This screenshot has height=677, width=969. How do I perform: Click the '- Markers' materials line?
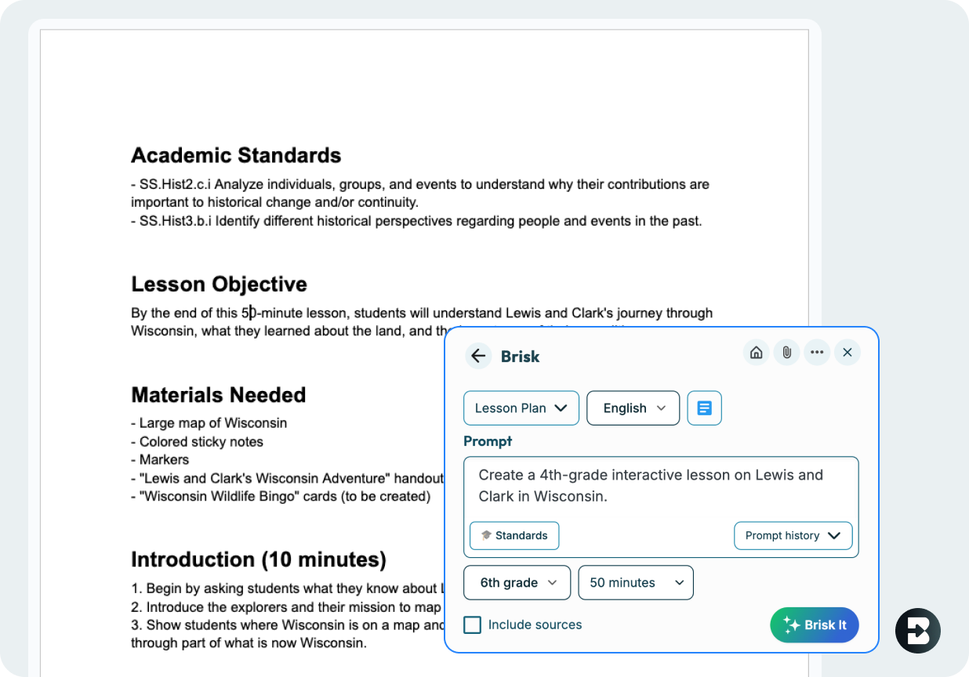point(160,460)
